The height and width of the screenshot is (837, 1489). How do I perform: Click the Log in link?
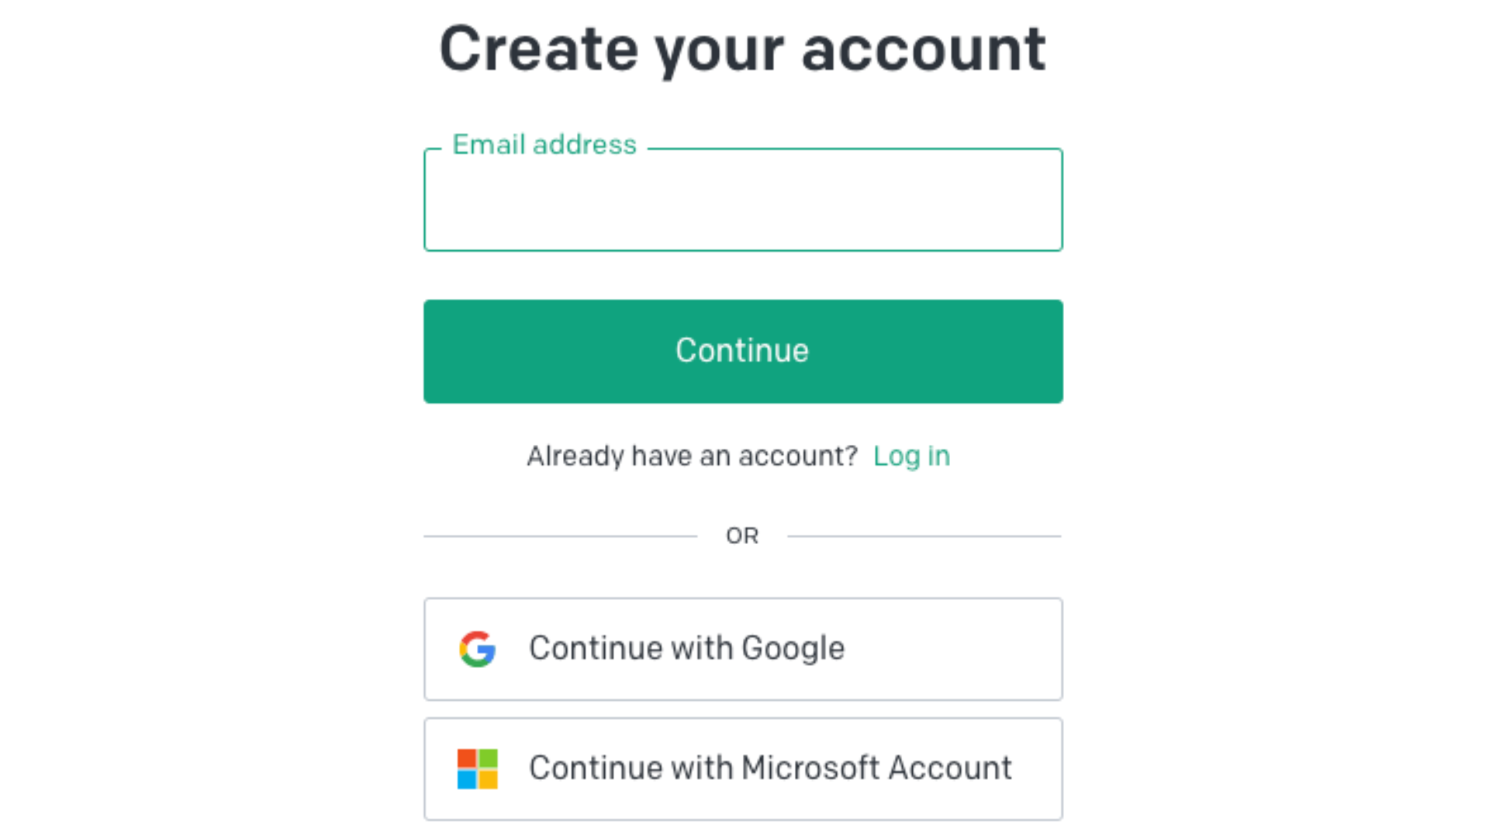(x=912, y=456)
